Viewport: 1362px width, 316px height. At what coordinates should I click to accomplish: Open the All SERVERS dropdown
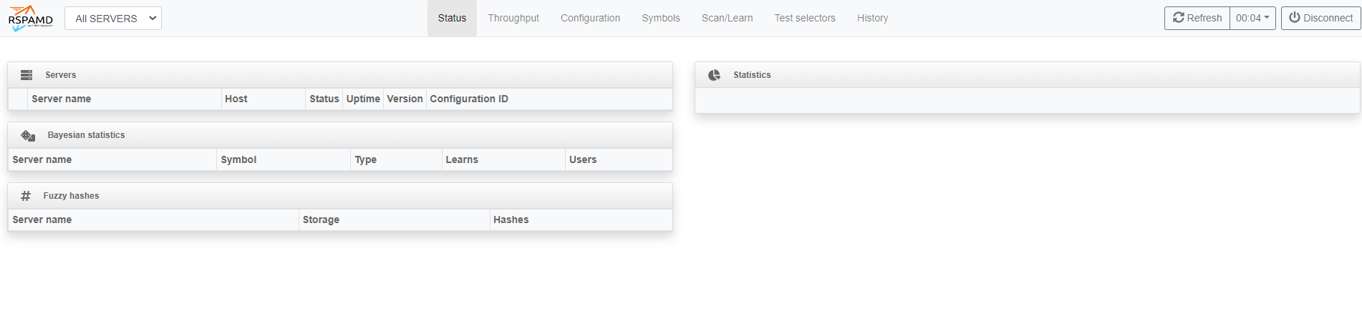pos(113,19)
